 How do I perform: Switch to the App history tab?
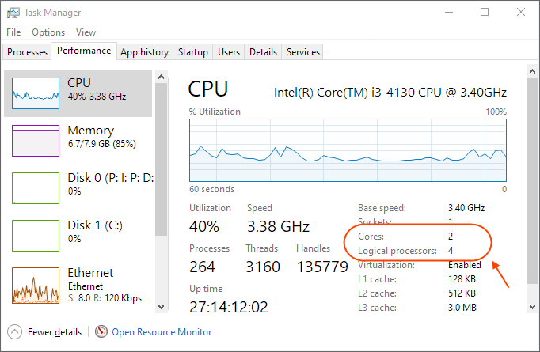[144, 52]
